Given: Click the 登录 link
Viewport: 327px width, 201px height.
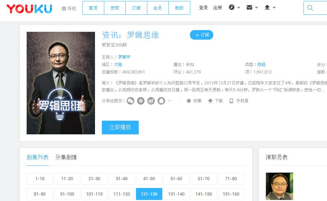Looking at the screenshot, I should [203, 8].
